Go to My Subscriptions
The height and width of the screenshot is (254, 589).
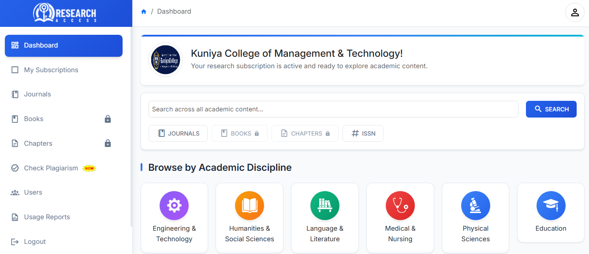pos(51,70)
